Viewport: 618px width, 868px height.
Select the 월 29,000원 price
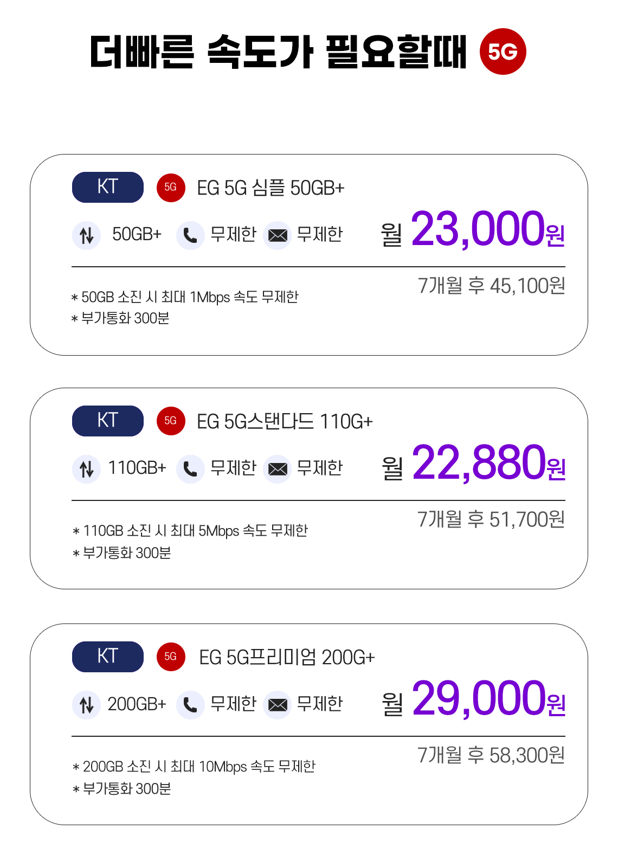473,699
